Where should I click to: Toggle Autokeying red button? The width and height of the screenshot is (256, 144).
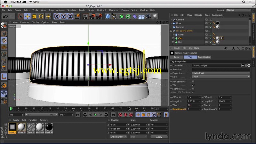pos(125,115)
